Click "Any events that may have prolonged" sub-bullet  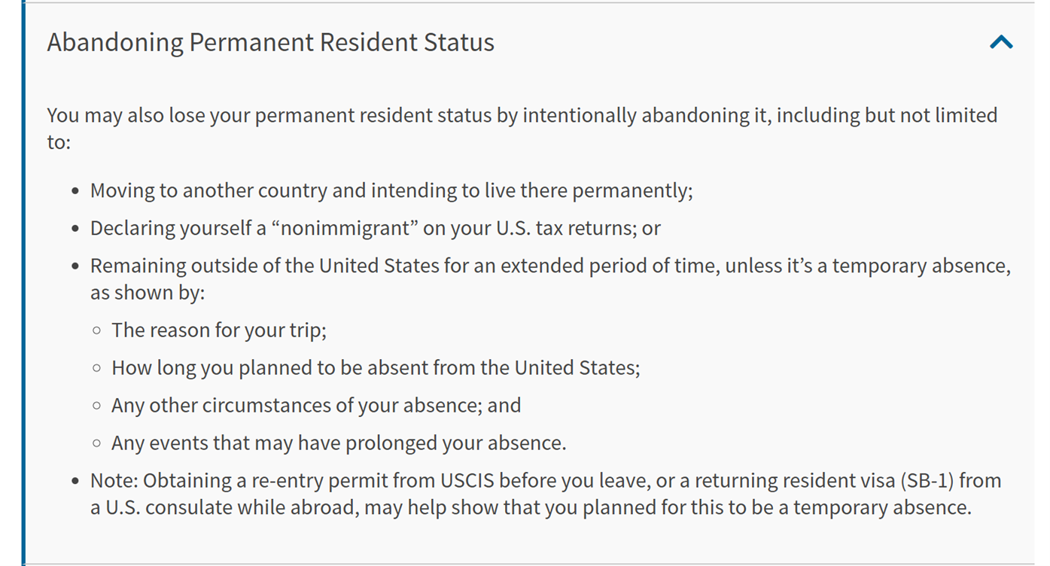[338, 443]
